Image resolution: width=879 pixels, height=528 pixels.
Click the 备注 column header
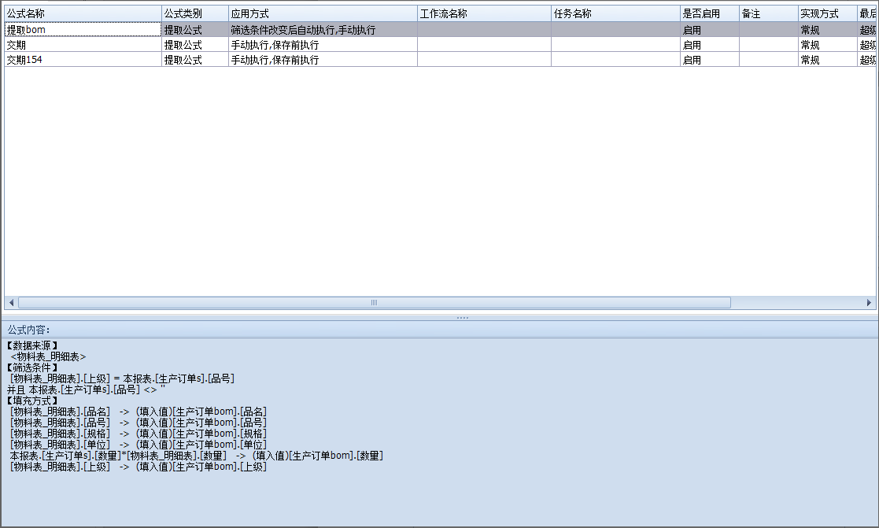point(767,14)
